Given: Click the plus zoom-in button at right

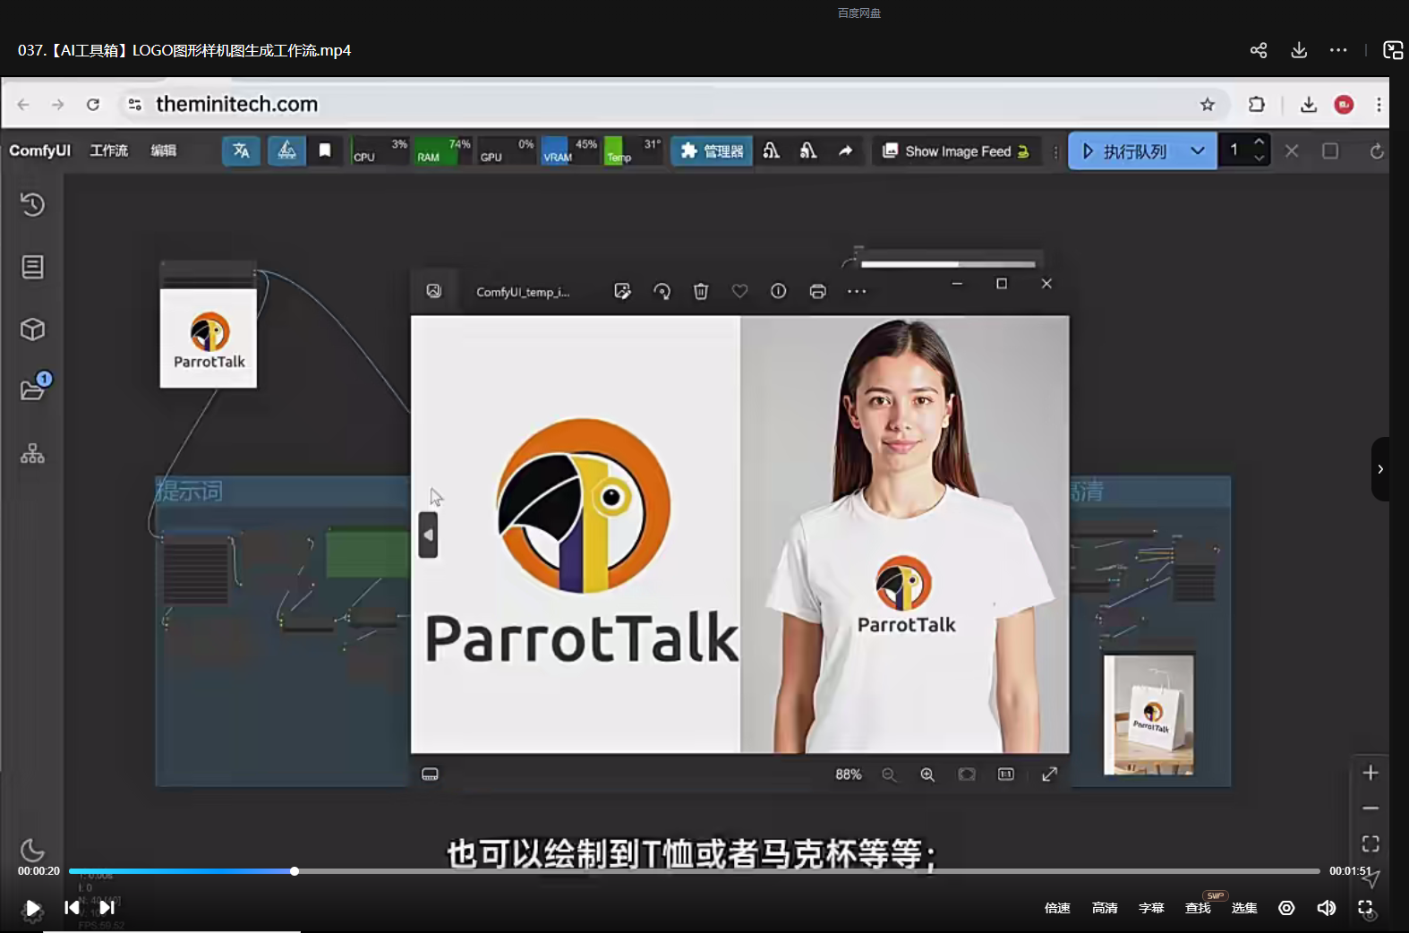Looking at the screenshot, I should (x=1371, y=773).
